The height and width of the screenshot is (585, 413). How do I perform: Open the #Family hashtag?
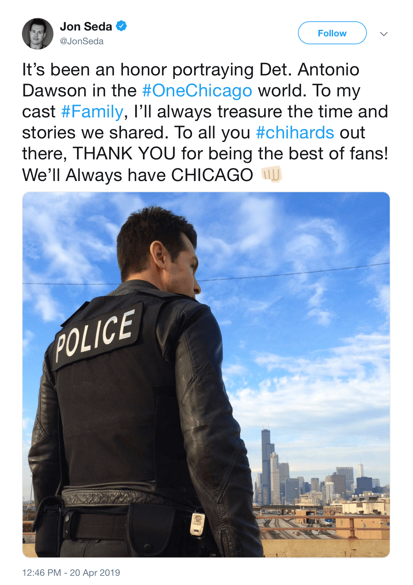coord(92,111)
